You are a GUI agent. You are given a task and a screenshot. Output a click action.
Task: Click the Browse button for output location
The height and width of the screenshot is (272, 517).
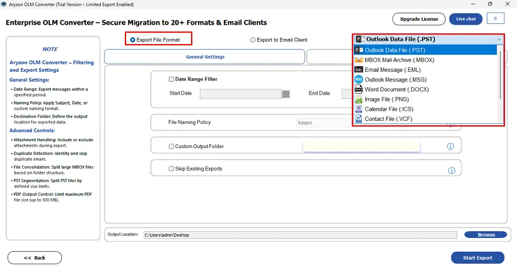pyautogui.click(x=485, y=235)
